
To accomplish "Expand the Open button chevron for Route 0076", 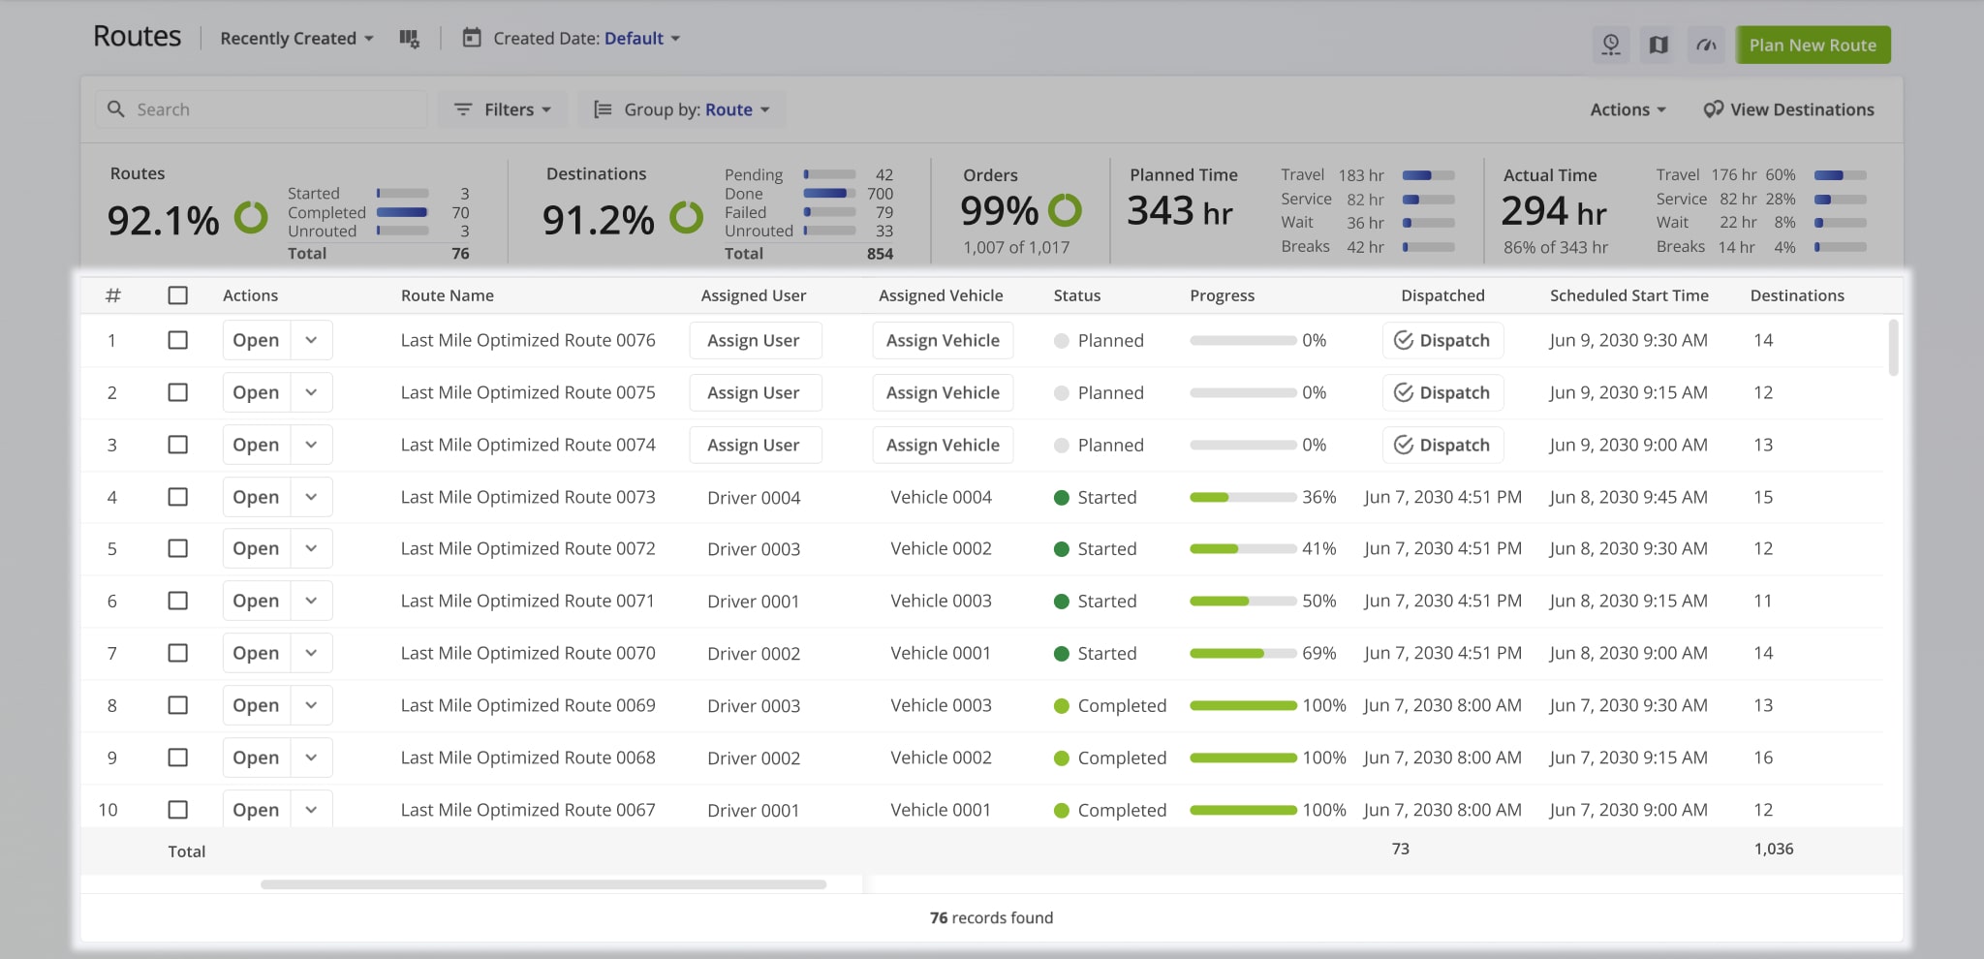I will pyautogui.click(x=311, y=340).
